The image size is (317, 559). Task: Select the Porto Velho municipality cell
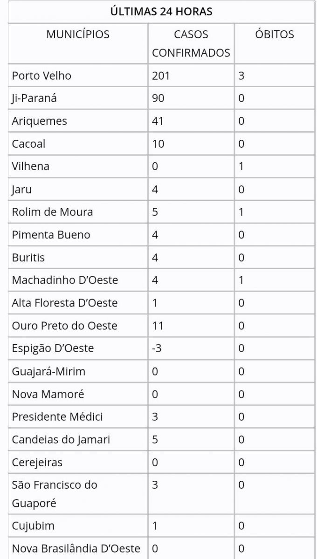point(41,75)
